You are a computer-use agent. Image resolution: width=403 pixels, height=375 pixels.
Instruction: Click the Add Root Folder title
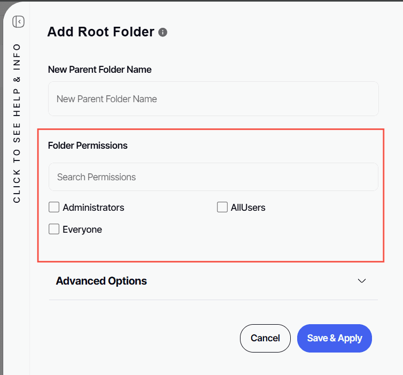point(100,32)
